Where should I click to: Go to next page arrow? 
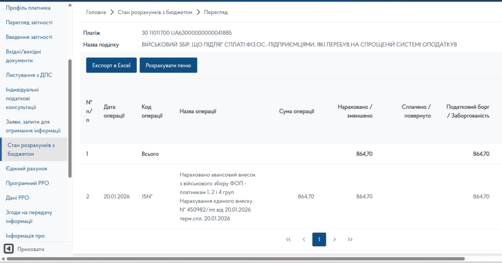334,239
